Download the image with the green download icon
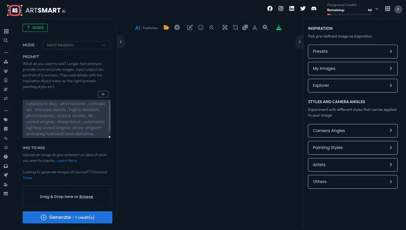This screenshot has width=406, height=230. (x=278, y=27)
